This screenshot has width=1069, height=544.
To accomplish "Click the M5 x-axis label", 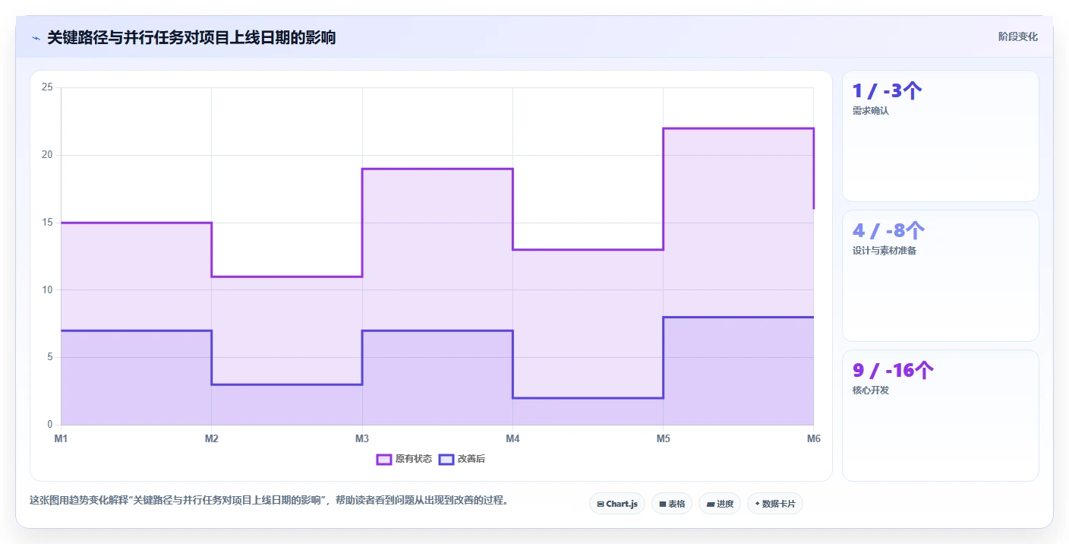I will pyautogui.click(x=663, y=439).
